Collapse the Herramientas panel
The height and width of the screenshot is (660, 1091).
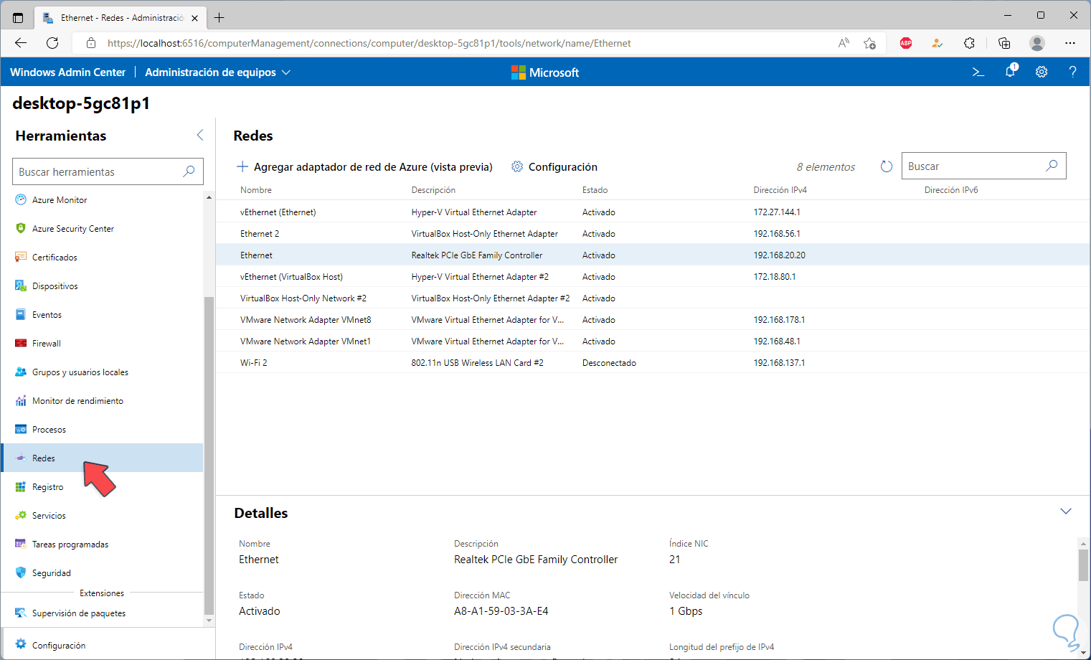[200, 135]
